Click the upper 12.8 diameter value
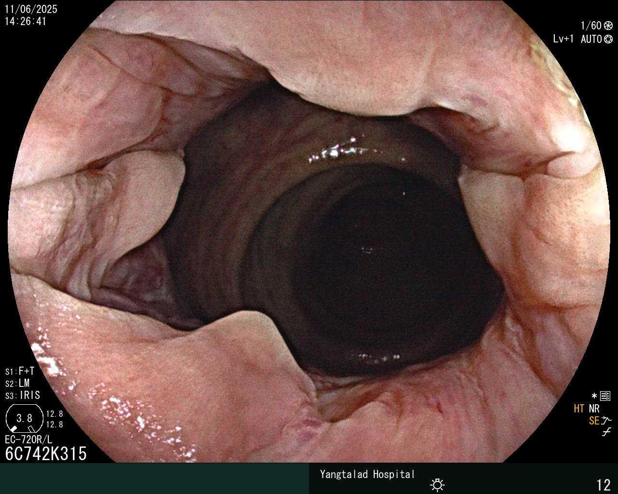This screenshot has width=618, height=494. [x=55, y=414]
